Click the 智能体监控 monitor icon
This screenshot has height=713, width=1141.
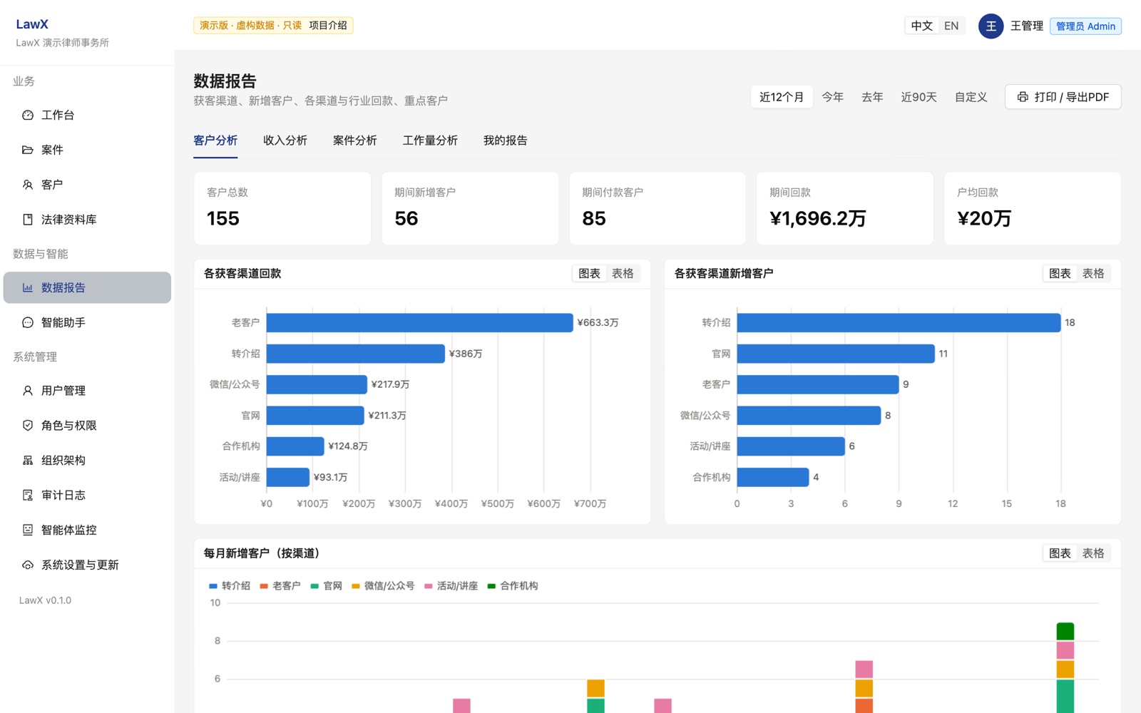[x=28, y=530]
